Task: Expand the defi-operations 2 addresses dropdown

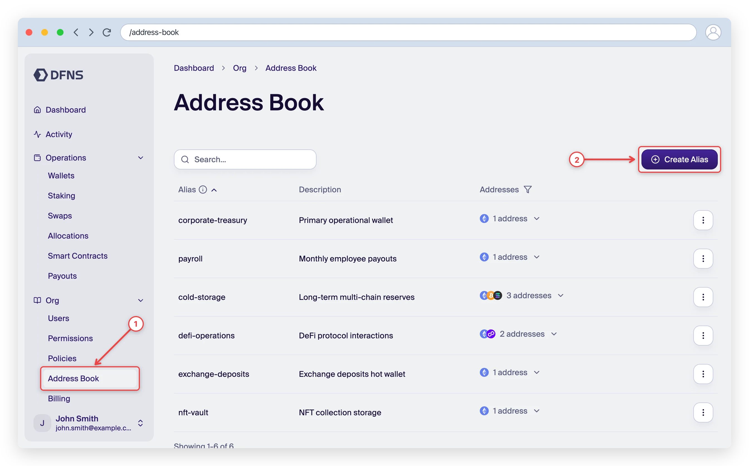Action: pyautogui.click(x=554, y=334)
